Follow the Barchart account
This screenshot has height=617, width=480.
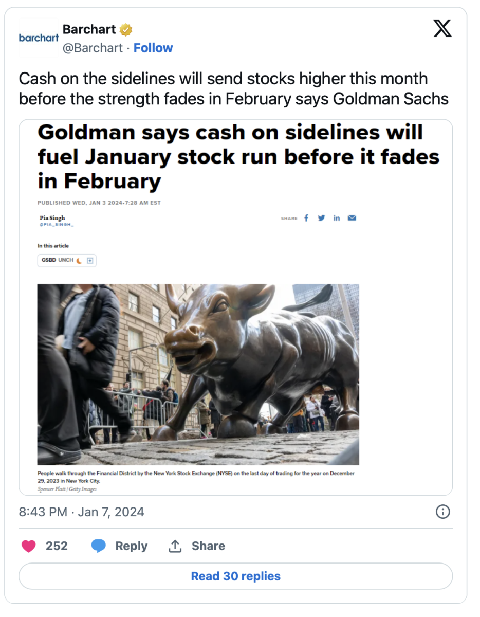click(x=153, y=48)
